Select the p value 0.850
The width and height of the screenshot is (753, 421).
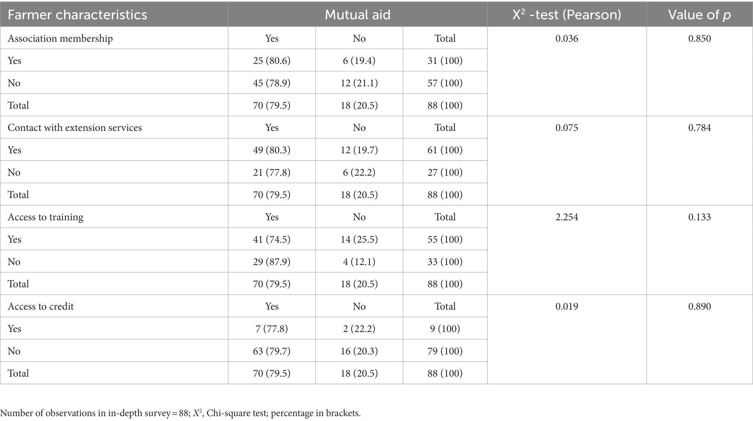699,38
